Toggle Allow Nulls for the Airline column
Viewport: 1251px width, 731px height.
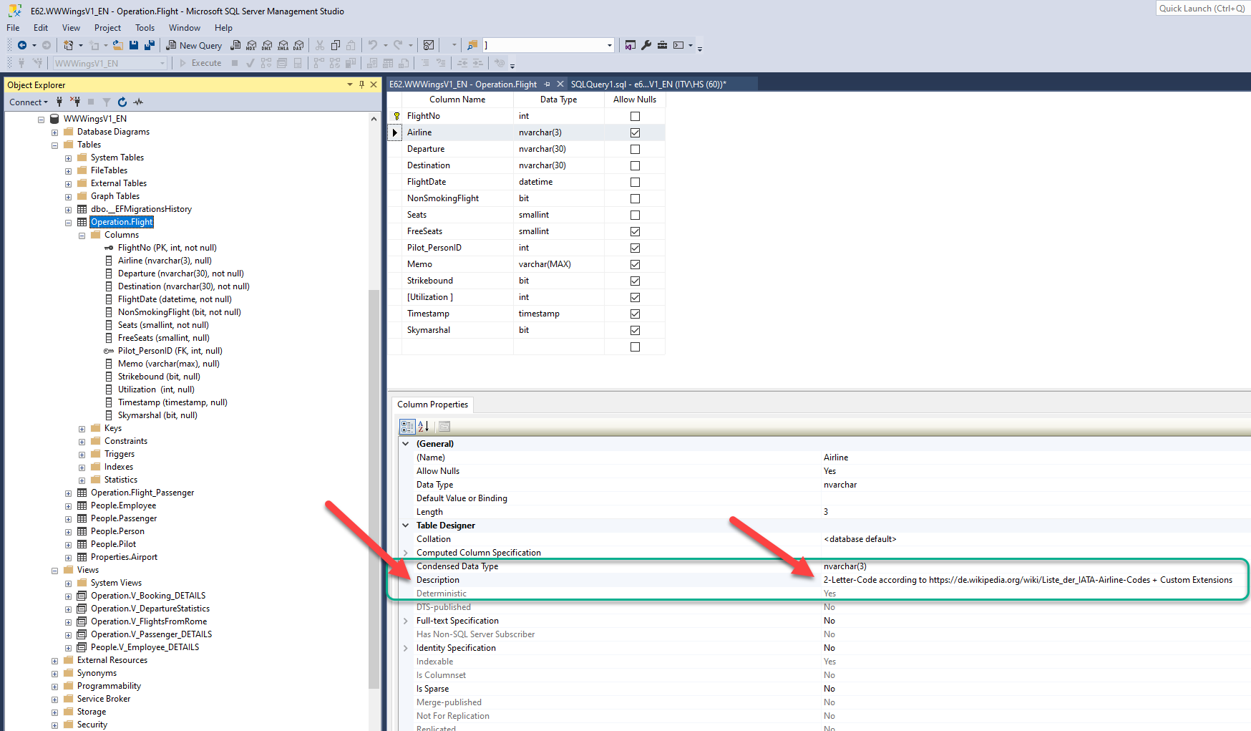pyautogui.click(x=635, y=132)
